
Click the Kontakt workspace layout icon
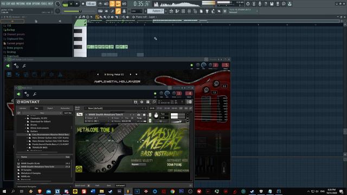148,102
